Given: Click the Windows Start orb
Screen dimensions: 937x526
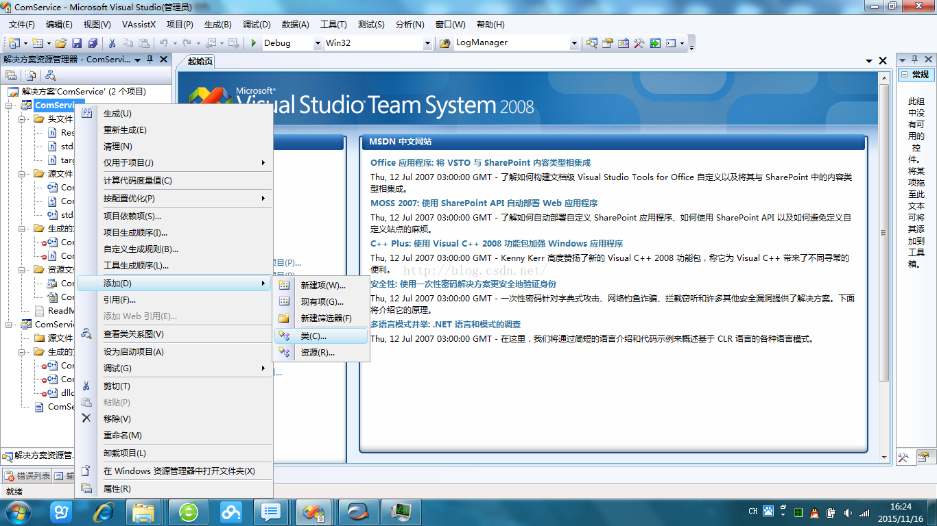Looking at the screenshot, I should [17, 512].
